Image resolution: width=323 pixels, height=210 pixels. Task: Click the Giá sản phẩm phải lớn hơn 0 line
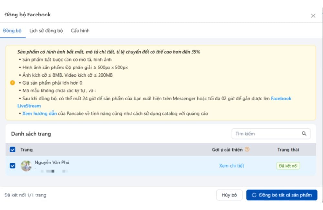click(52, 83)
